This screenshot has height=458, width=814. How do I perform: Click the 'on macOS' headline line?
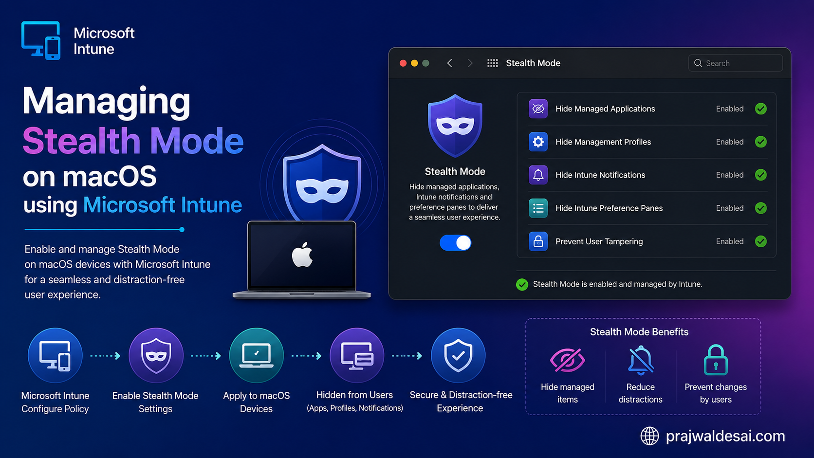pos(90,176)
